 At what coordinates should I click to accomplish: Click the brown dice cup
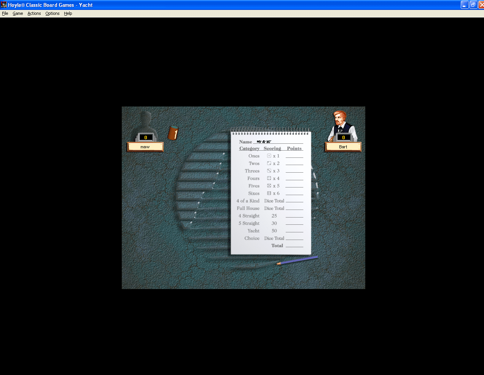[x=173, y=133]
